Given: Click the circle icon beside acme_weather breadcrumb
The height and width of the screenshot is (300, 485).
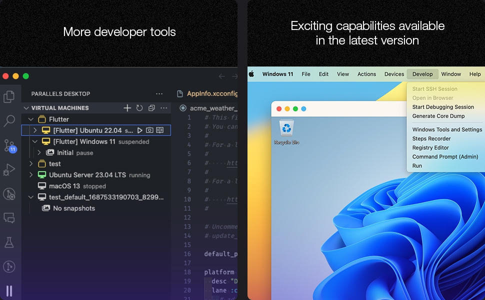Looking at the screenshot, I should point(183,108).
